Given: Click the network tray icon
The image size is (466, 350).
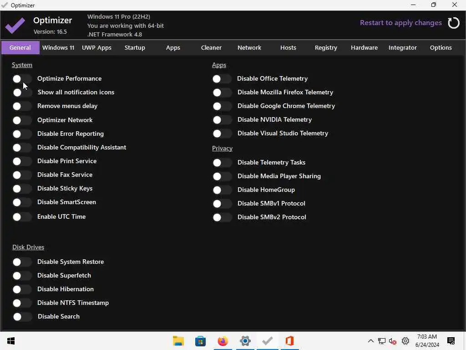Looking at the screenshot, I should pos(382,341).
